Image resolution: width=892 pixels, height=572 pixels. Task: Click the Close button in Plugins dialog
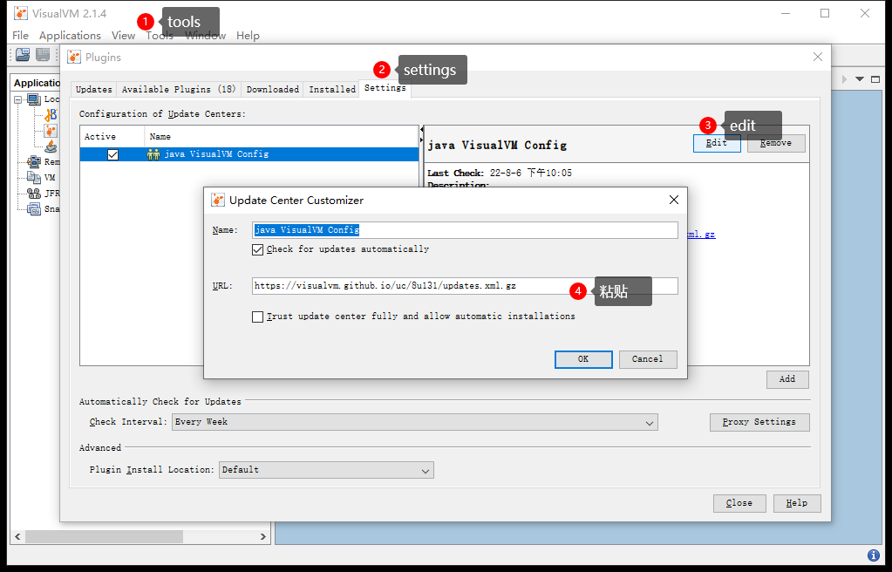click(739, 503)
